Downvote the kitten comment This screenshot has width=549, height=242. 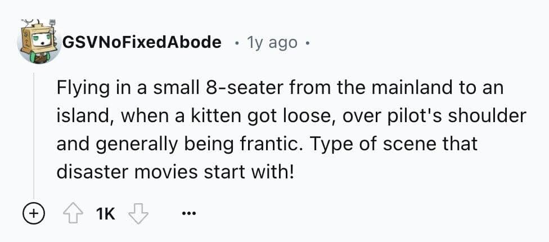(137, 214)
